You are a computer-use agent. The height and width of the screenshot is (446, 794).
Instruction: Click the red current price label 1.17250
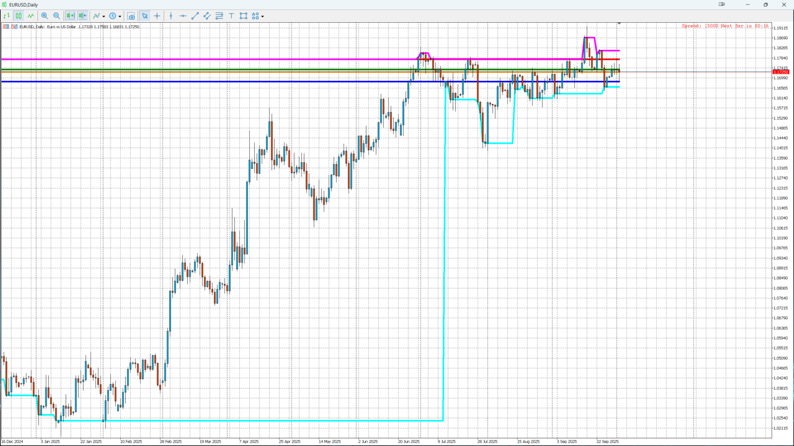pyautogui.click(x=781, y=72)
